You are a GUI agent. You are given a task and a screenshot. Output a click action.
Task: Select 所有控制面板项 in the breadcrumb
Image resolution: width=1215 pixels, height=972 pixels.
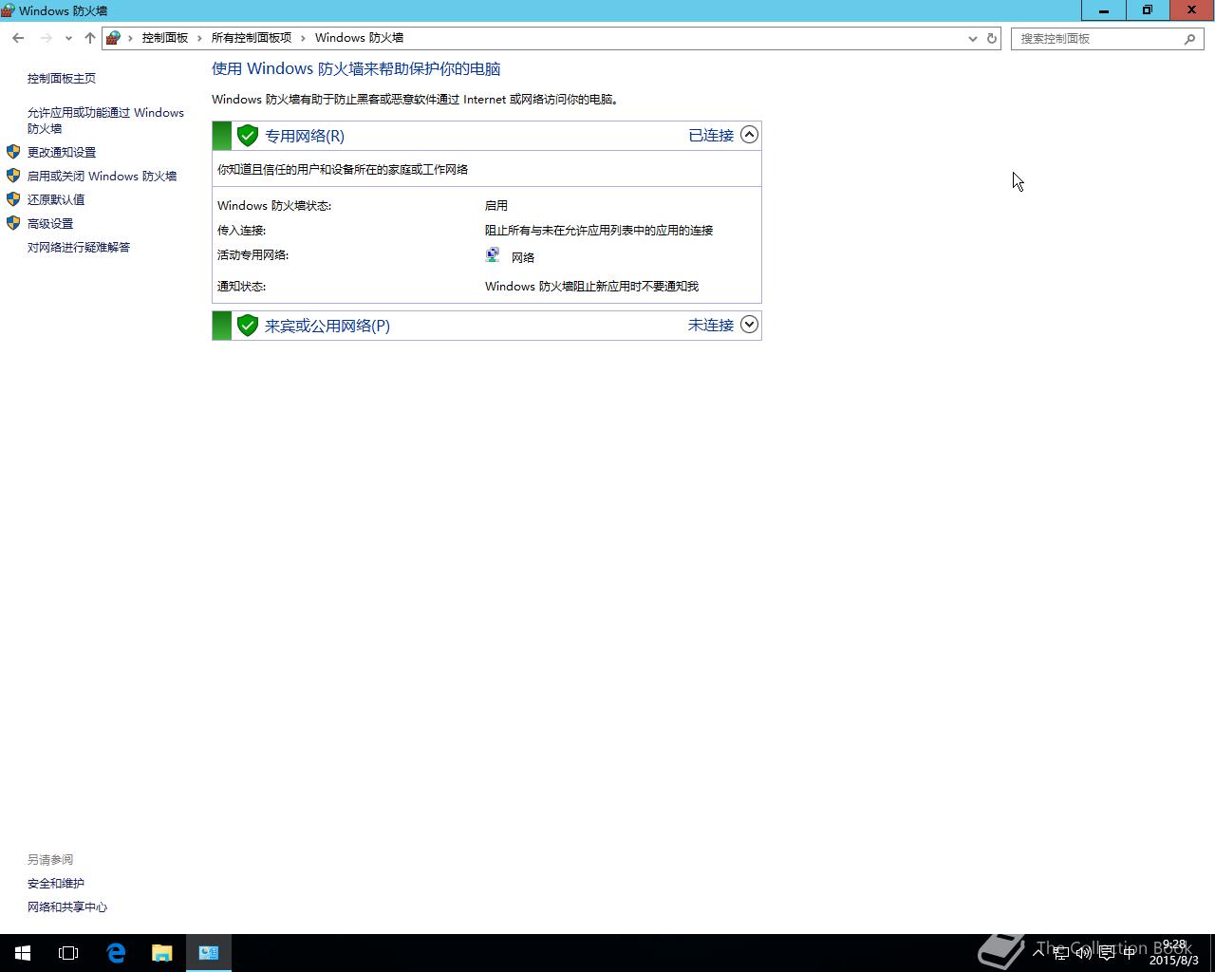click(x=251, y=38)
